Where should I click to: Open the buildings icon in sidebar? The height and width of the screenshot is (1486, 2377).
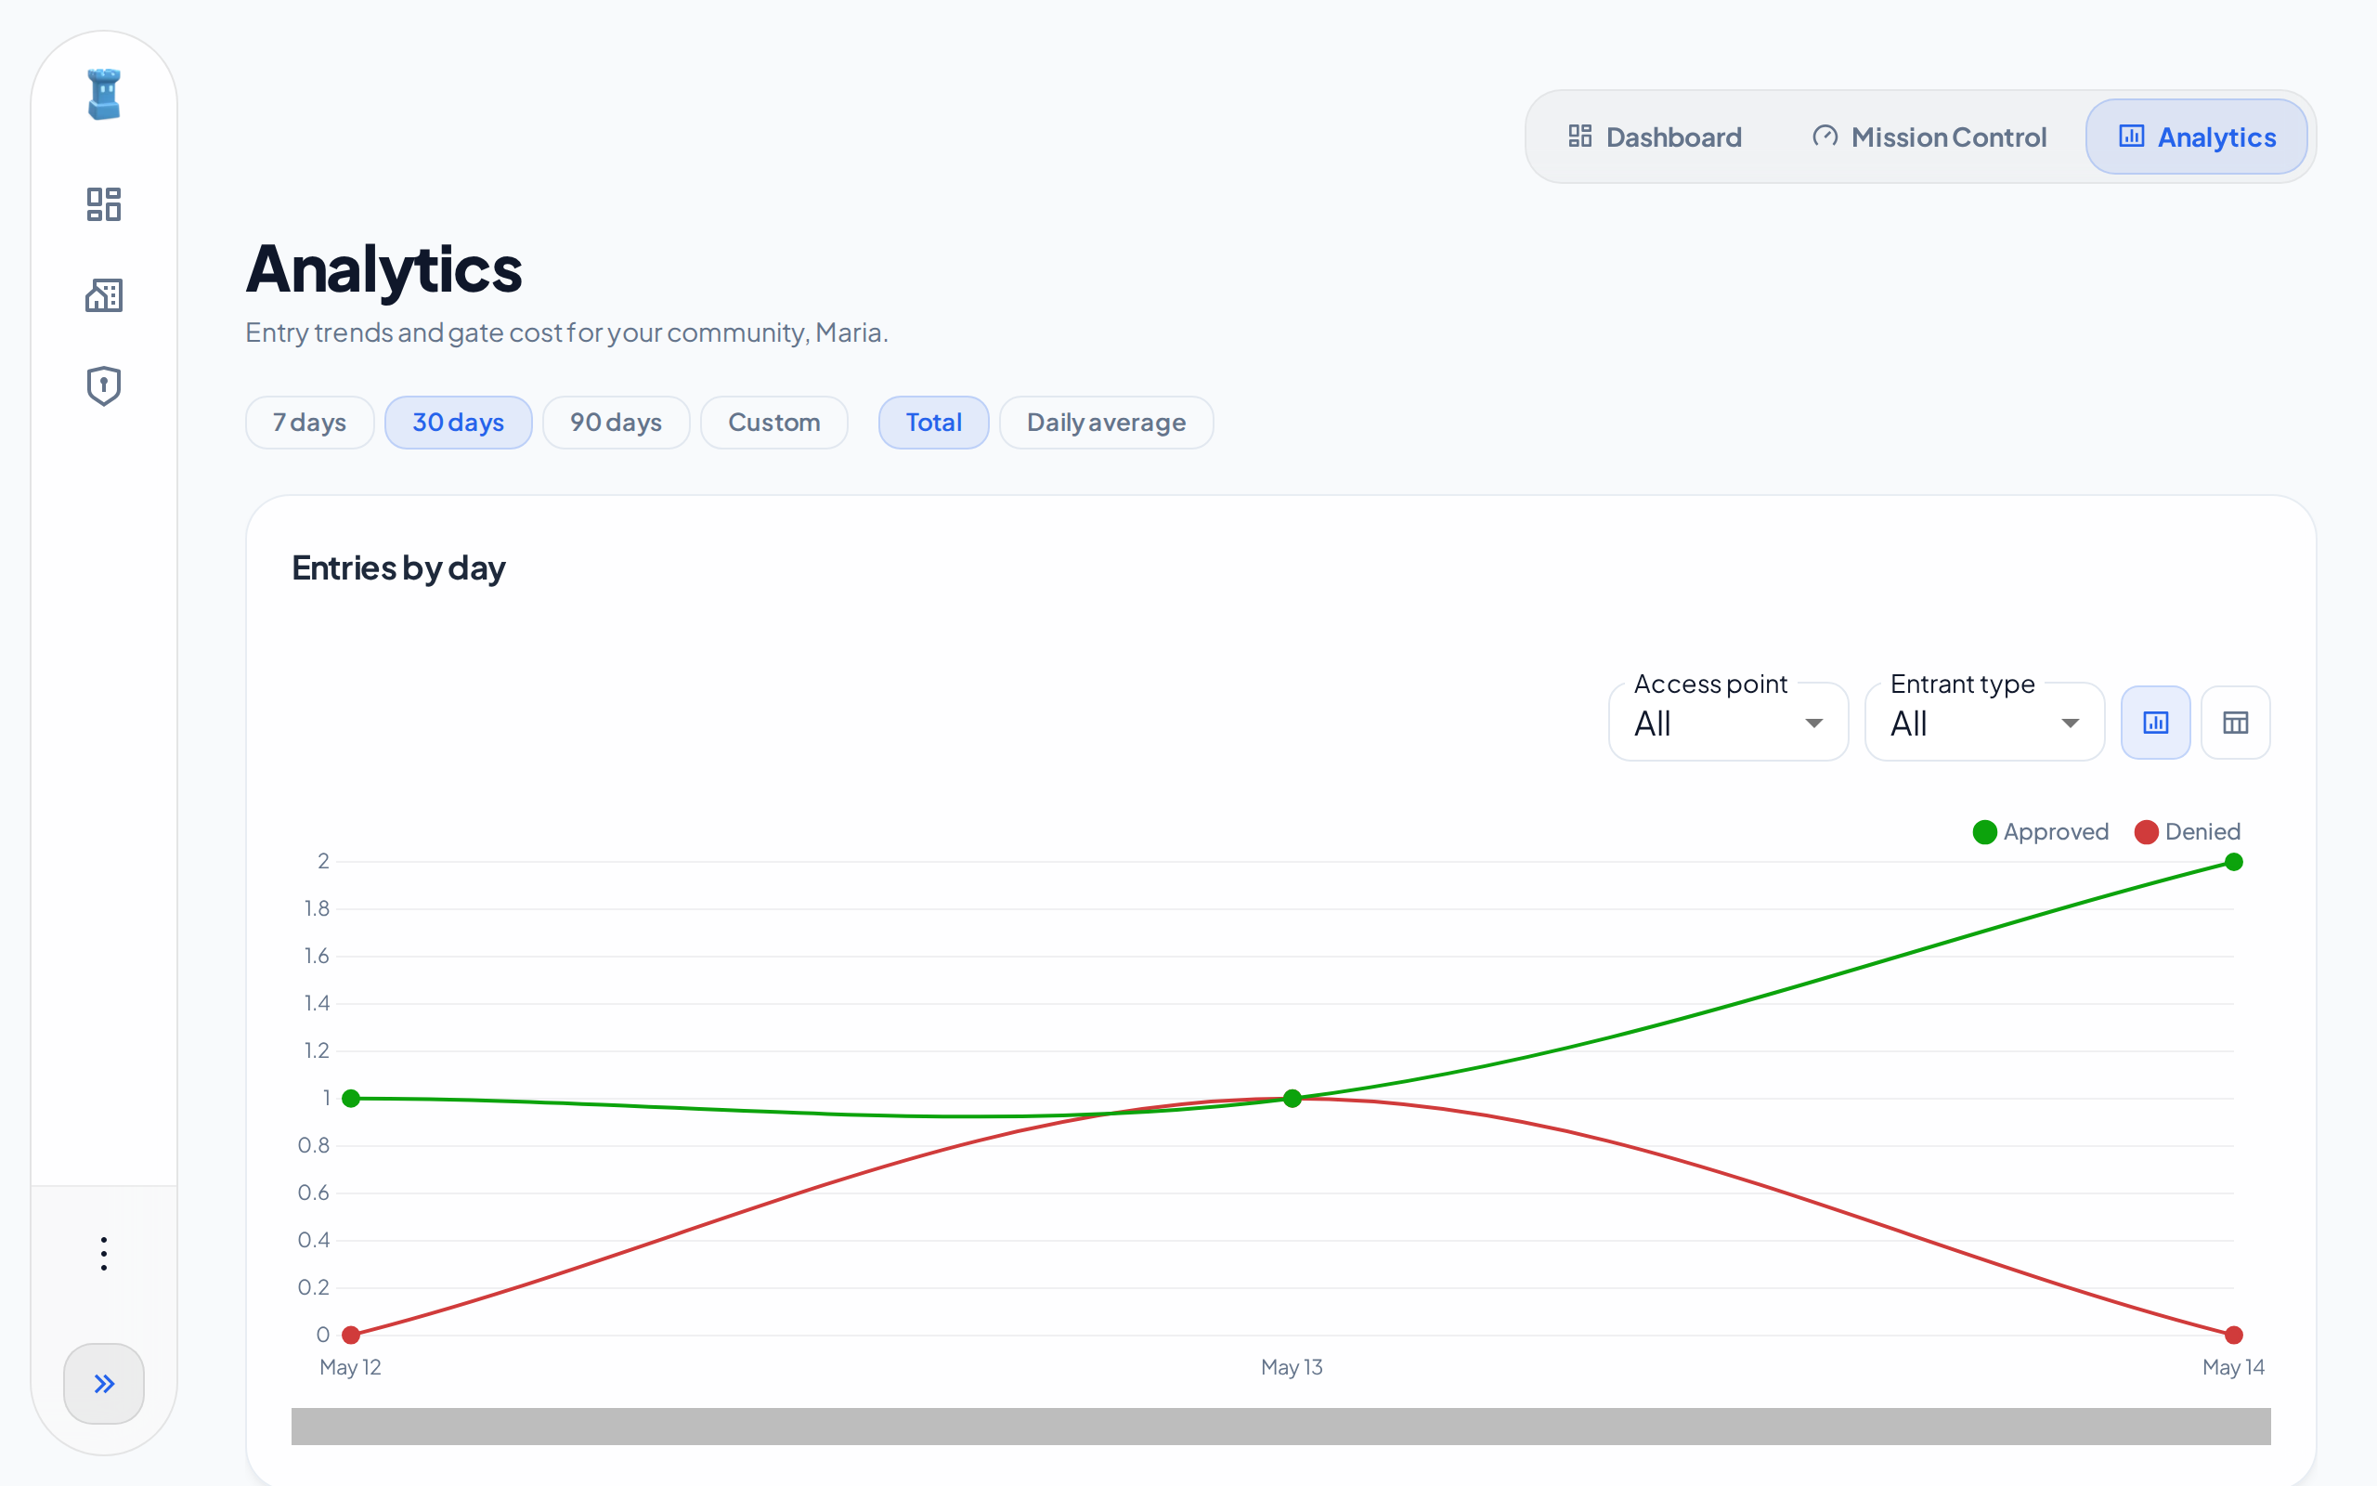(104, 294)
